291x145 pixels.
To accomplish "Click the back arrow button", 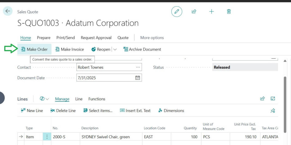I will 8,11.
